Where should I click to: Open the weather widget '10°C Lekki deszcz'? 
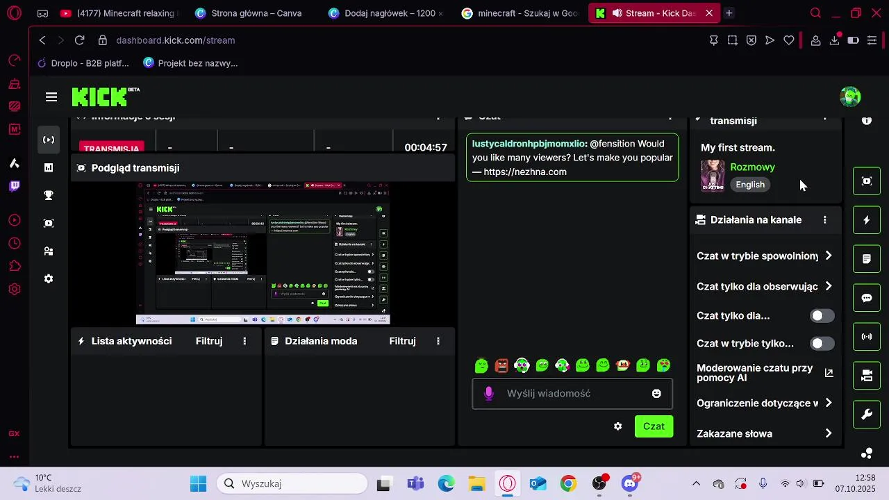49,483
